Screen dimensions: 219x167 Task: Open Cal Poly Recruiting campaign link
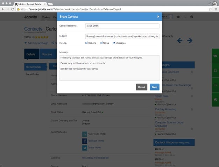(165, 109)
